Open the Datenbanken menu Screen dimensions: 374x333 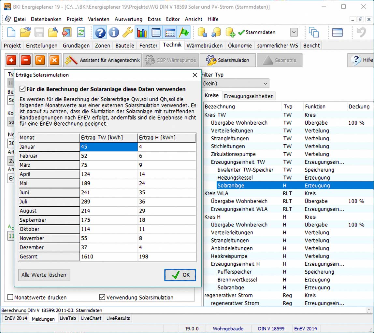46,19
